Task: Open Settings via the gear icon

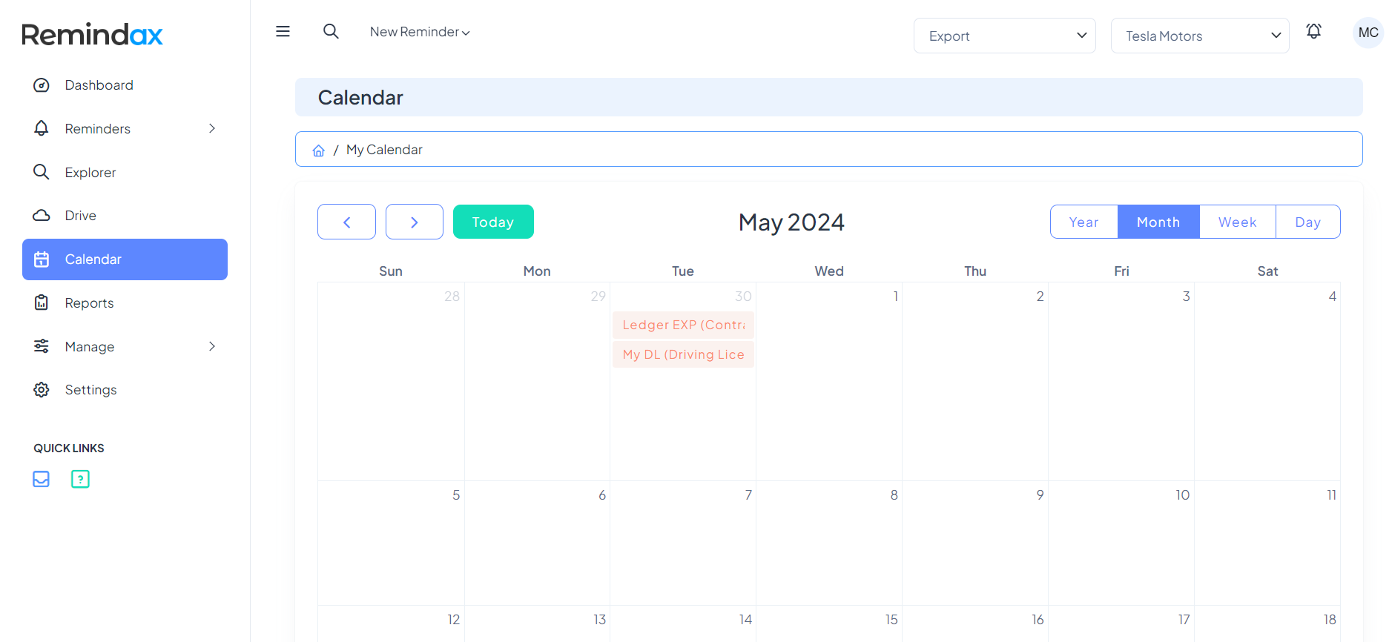Action: point(42,389)
